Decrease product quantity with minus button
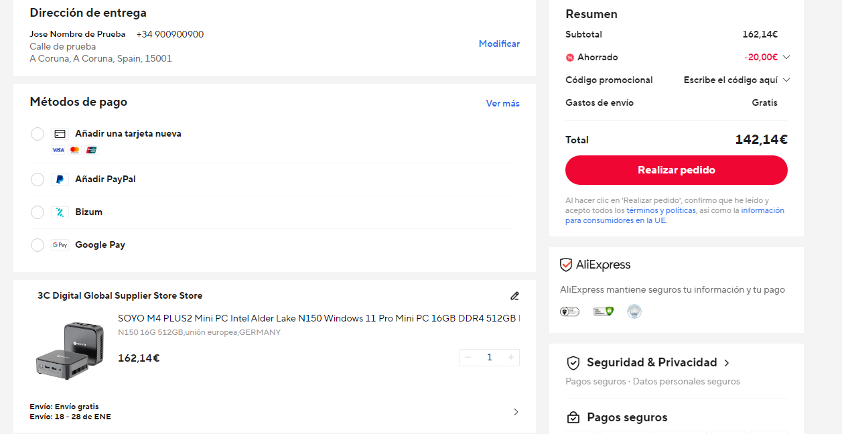The image size is (842, 434). (x=468, y=358)
